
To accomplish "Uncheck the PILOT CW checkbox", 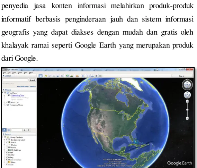I will [7, 102].
